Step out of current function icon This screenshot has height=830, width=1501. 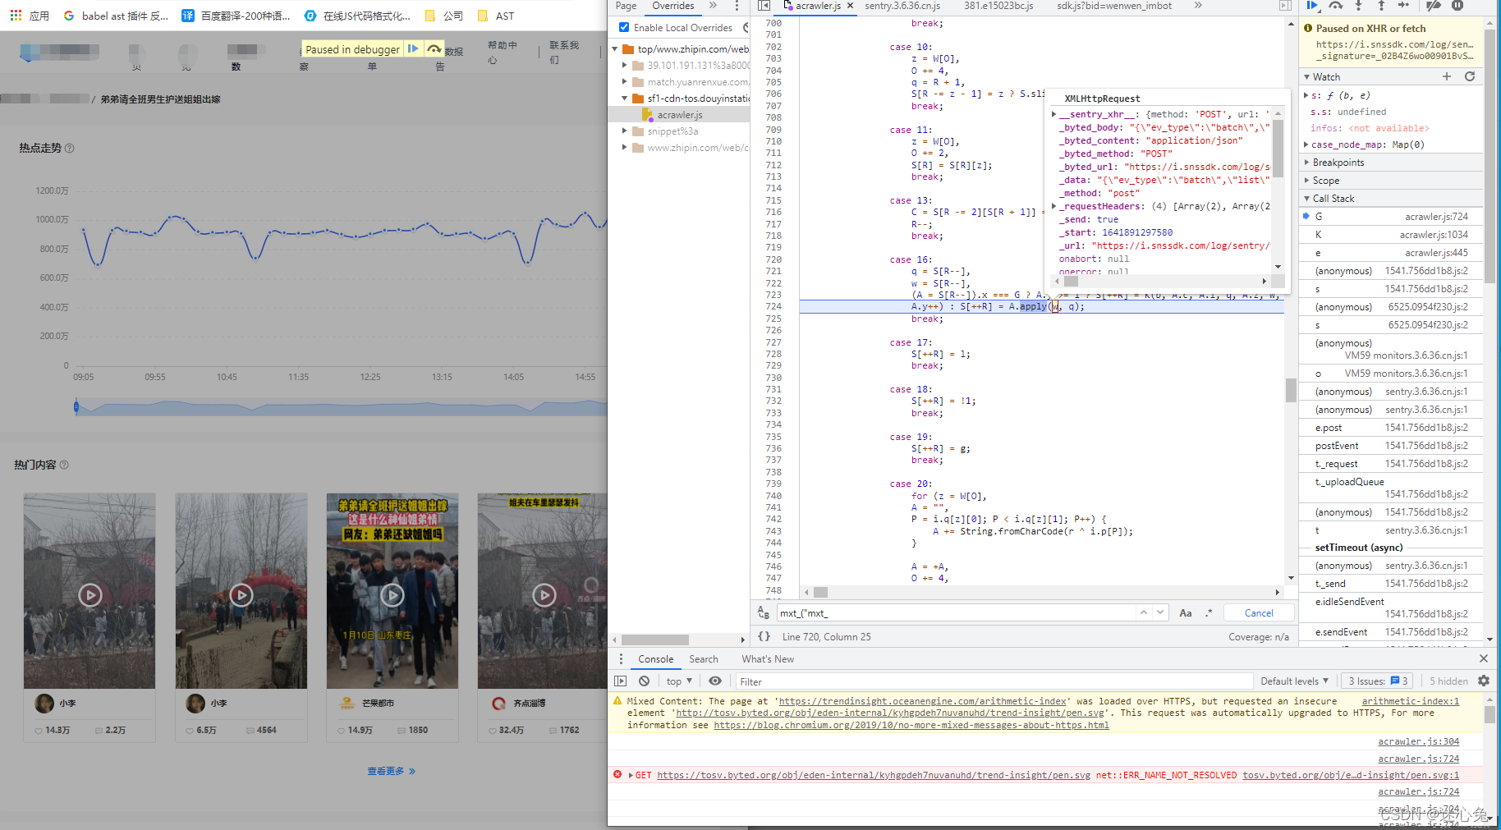1381,6
